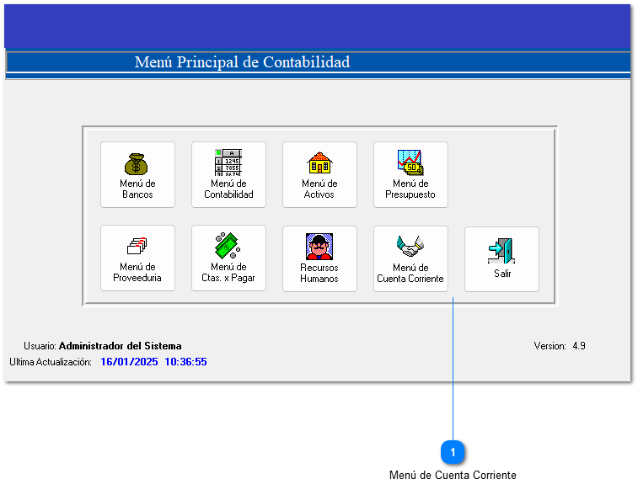Select the stacked papers Proveeduria icon
Image resolution: width=638 pixels, height=495 pixels.
point(137,246)
